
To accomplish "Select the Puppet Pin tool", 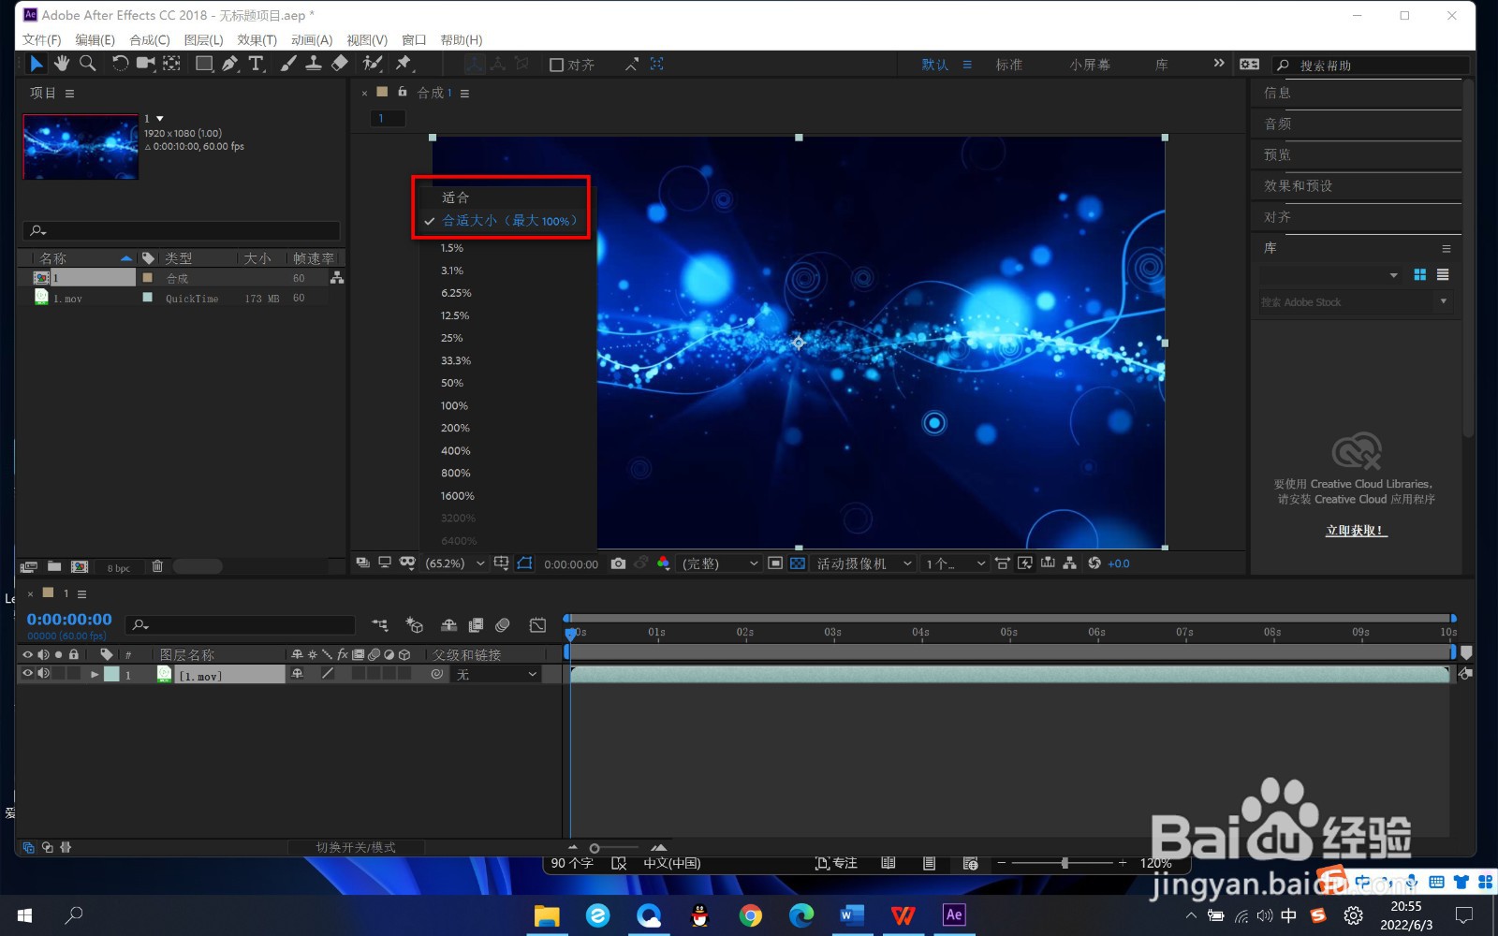I will point(404,64).
